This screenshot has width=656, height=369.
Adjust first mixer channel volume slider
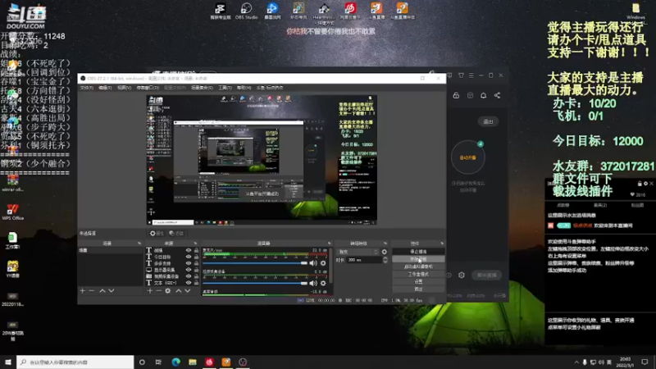pyautogui.click(x=255, y=263)
